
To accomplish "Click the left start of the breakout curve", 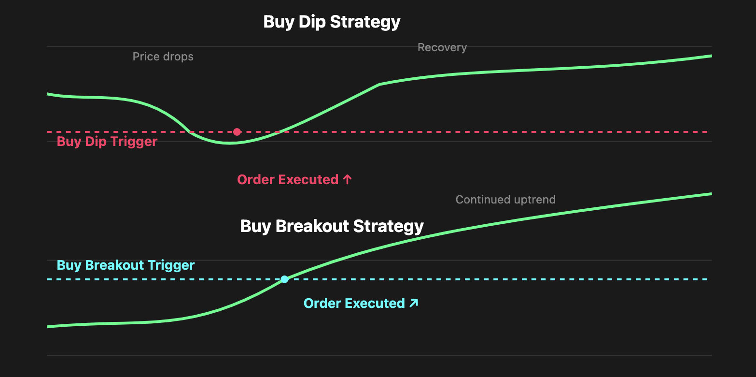I will (x=49, y=327).
